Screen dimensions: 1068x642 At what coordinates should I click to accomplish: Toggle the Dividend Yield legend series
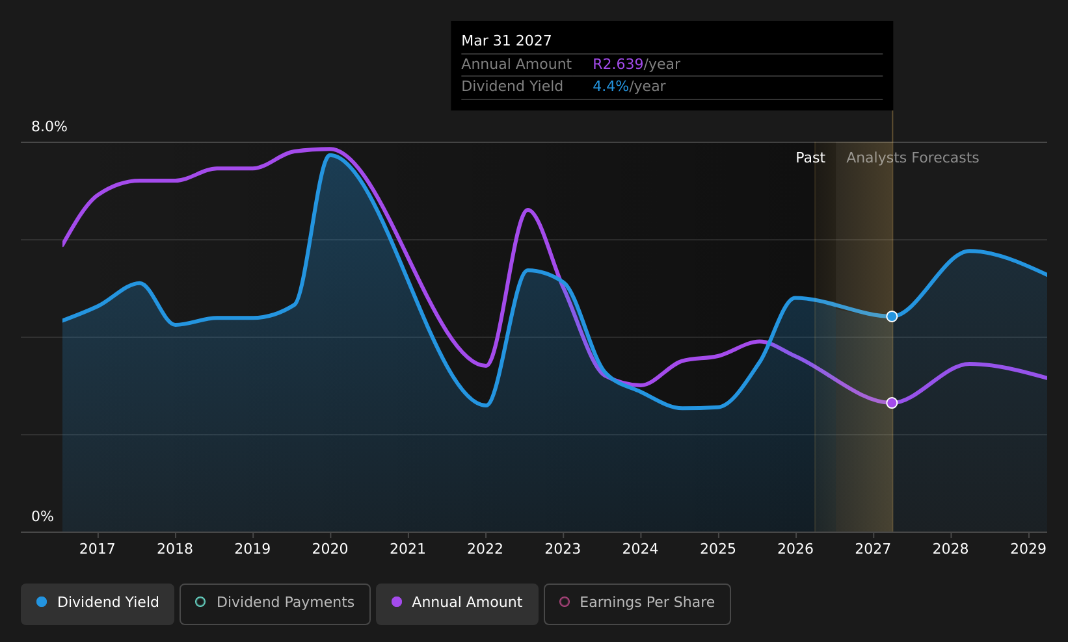(x=98, y=604)
